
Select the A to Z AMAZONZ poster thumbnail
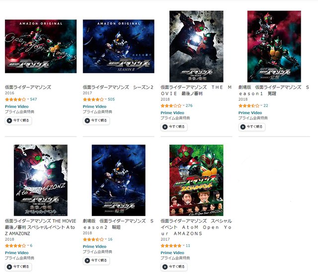pyautogui.click(x=41, y=180)
